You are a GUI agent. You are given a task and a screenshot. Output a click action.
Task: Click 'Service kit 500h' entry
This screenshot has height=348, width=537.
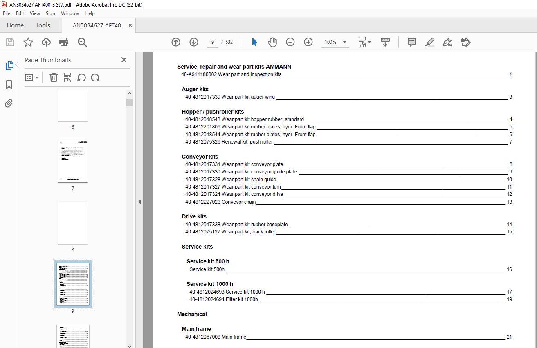point(207,269)
